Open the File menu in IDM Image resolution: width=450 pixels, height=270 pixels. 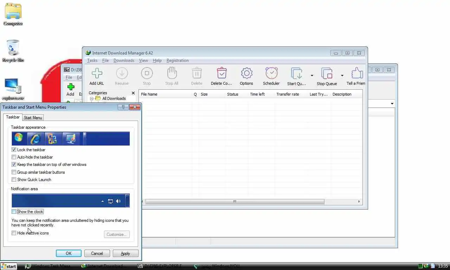pos(105,60)
